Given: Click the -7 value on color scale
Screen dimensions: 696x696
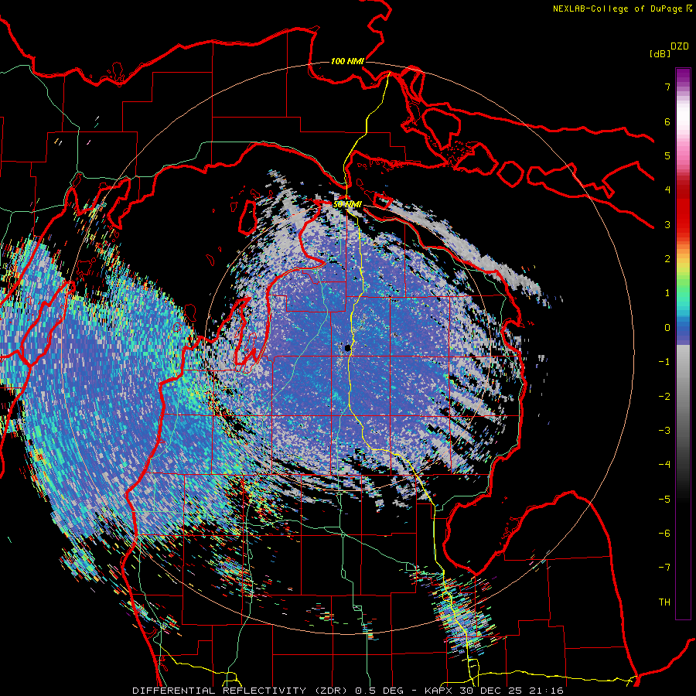Looking at the screenshot, I should [664, 568].
